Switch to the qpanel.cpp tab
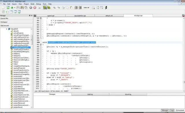Image resolution: width=185 pixels, height=113 pixels. [51, 16]
